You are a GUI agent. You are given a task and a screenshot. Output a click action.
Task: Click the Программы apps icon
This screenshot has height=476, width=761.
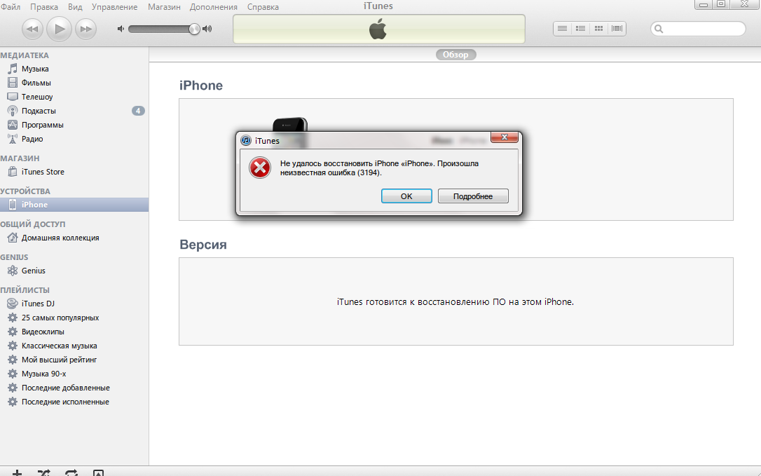13,125
